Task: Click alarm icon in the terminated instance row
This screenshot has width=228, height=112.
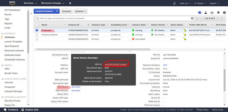Action: click(x=185, y=39)
